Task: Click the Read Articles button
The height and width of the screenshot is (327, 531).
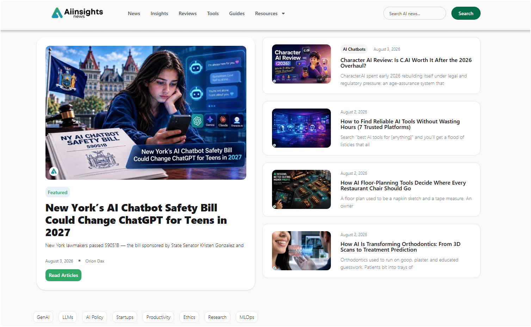Action: pyautogui.click(x=63, y=275)
